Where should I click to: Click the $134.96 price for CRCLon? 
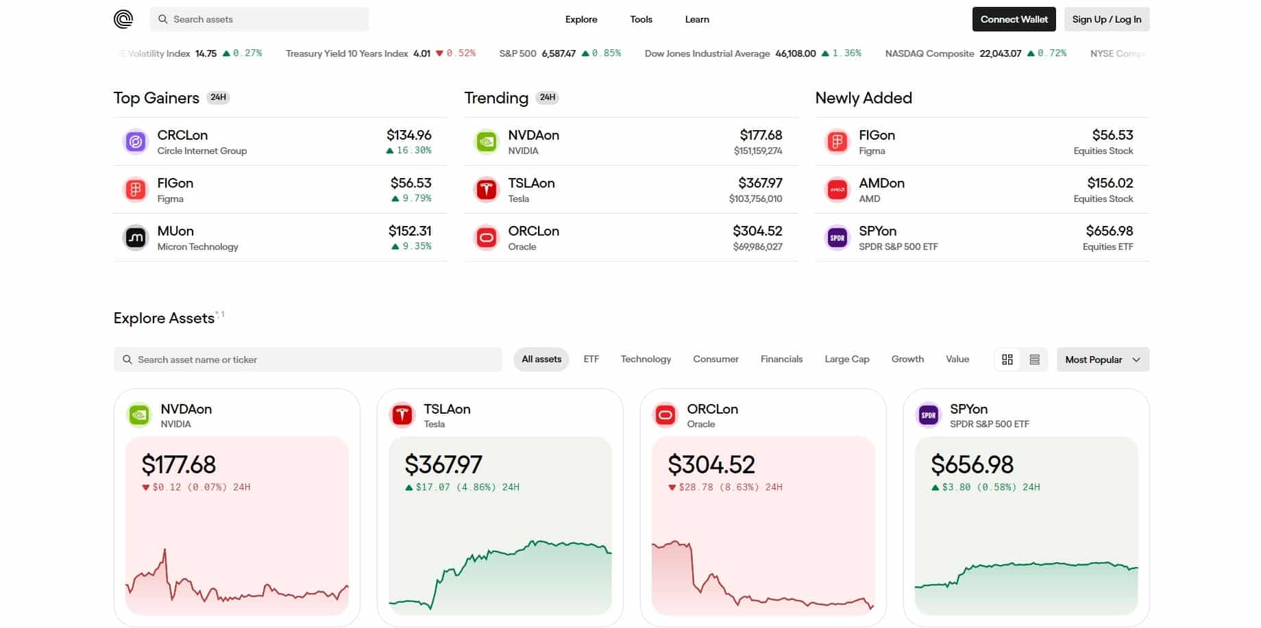click(x=409, y=135)
